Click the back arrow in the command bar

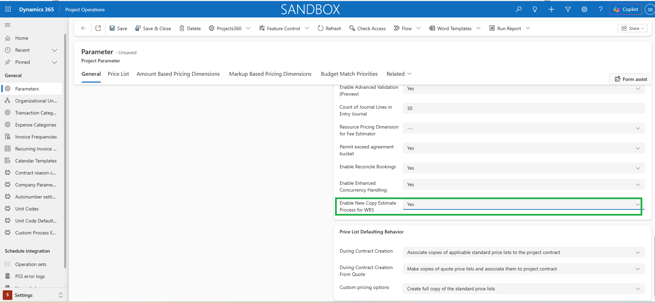coord(83,28)
